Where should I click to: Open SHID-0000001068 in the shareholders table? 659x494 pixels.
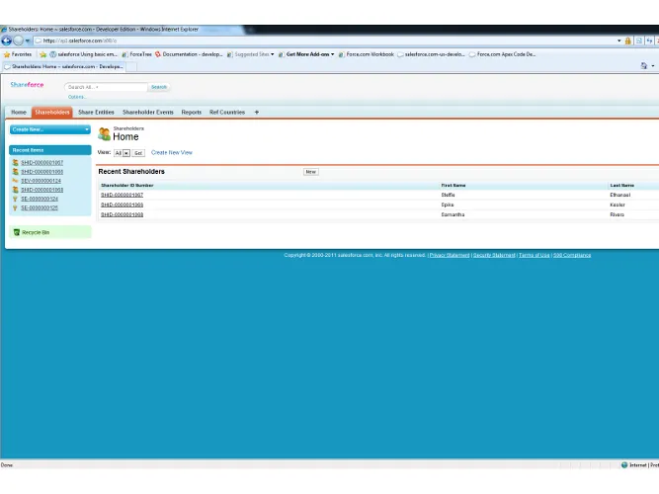click(122, 214)
